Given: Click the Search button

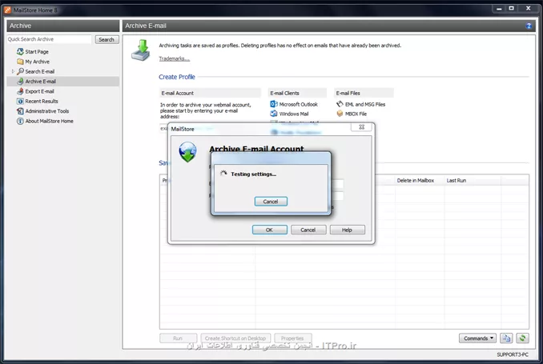Looking at the screenshot, I should (107, 39).
